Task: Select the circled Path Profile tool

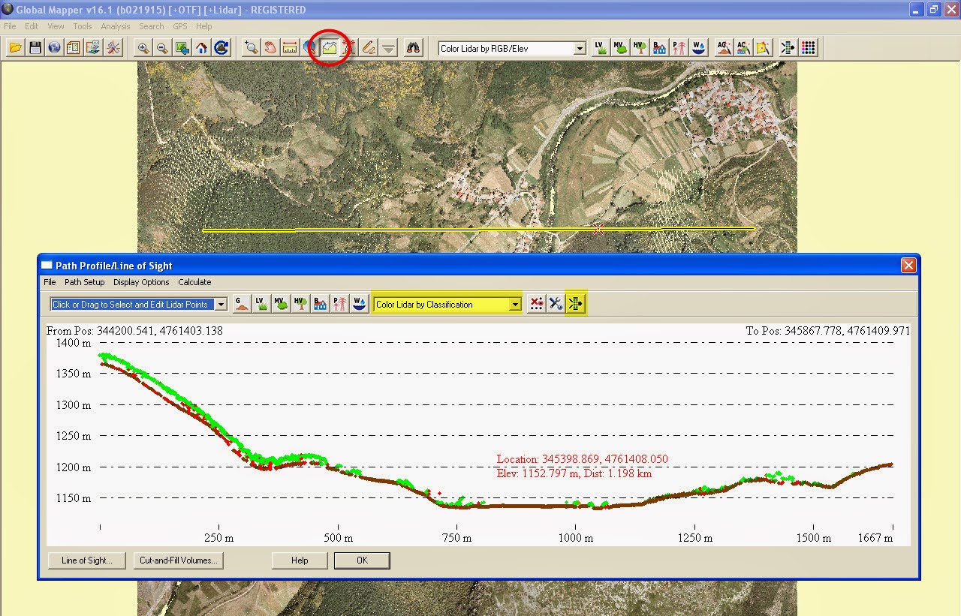Action: [x=329, y=47]
